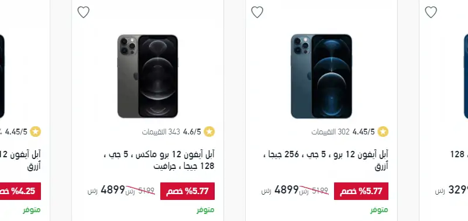This screenshot has width=468, height=221.
Task: Click availability label under graphite iPhone
Action: [x=206, y=210]
